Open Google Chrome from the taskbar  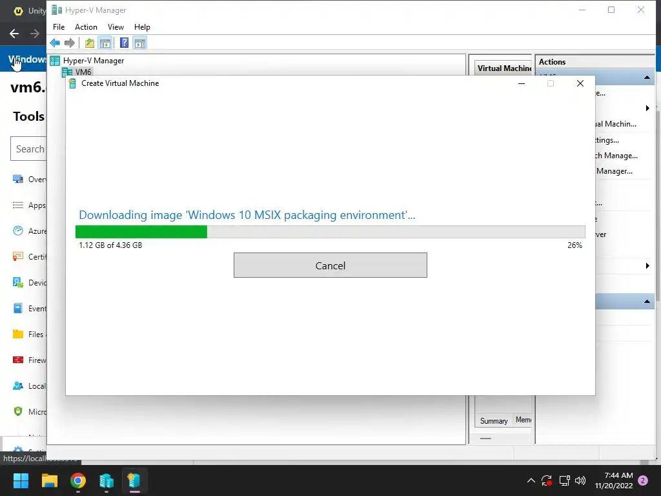point(78,480)
